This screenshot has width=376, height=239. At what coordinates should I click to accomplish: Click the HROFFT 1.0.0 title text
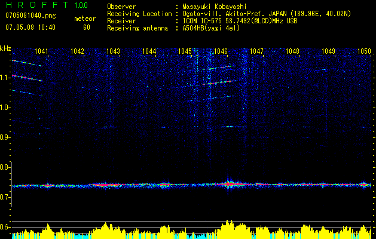tap(47, 5)
